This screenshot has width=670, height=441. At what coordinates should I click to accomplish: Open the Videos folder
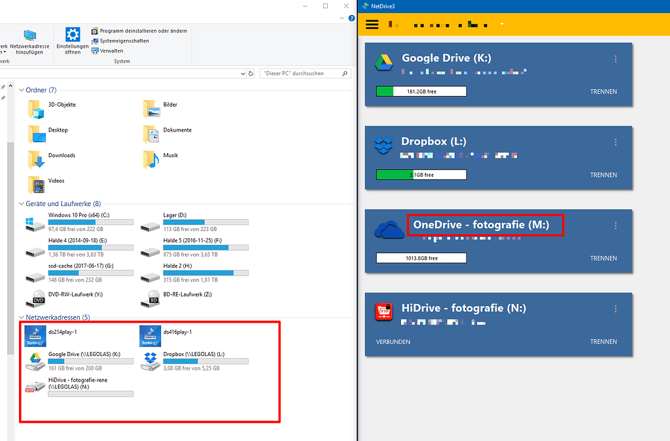(46, 185)
